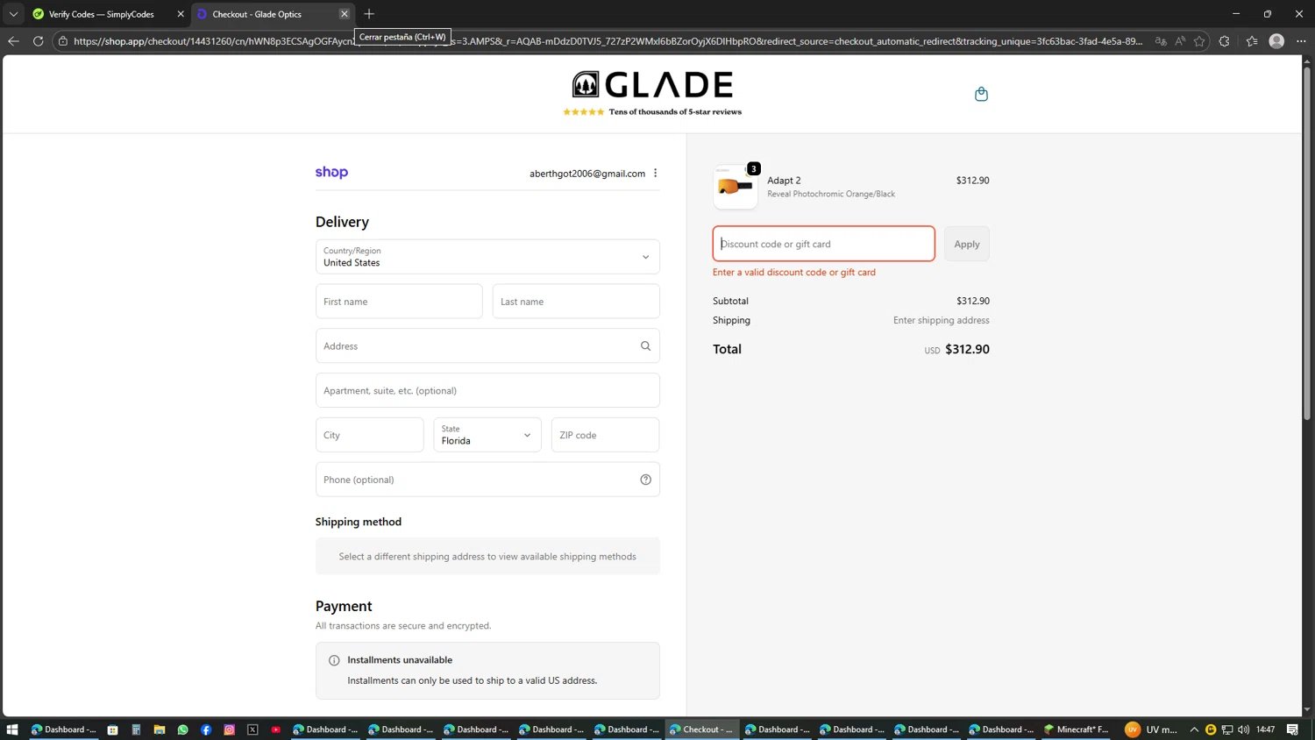
Task: Open WhatsApp from the taskbar
Action: pyautogui.click(x=182, y=729)
